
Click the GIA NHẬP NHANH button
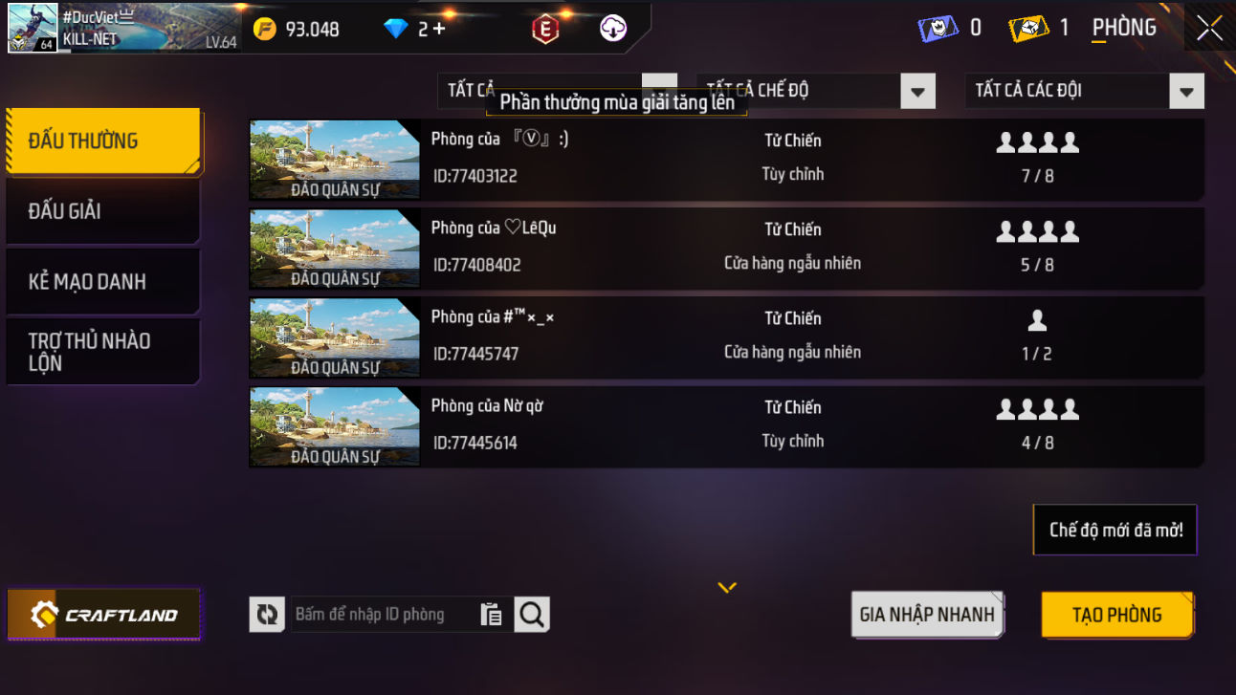927,615
